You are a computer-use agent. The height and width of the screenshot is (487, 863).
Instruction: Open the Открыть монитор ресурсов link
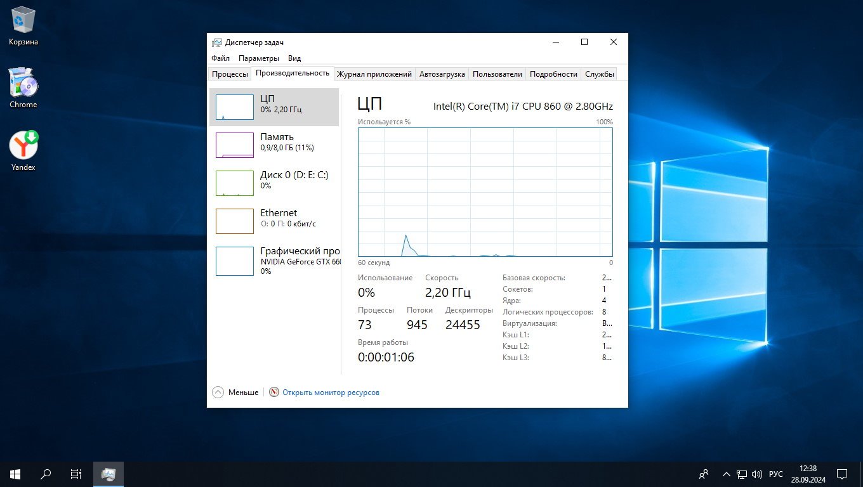[331, 393]
